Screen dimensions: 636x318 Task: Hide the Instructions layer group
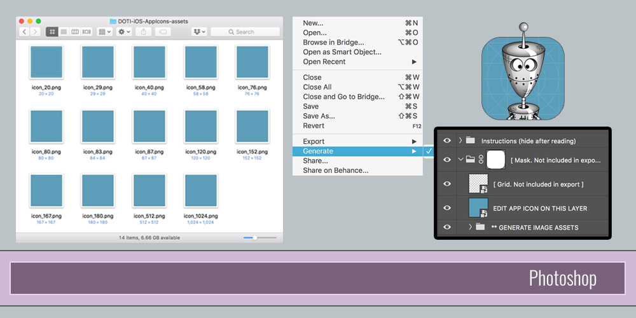click(447, 141)
